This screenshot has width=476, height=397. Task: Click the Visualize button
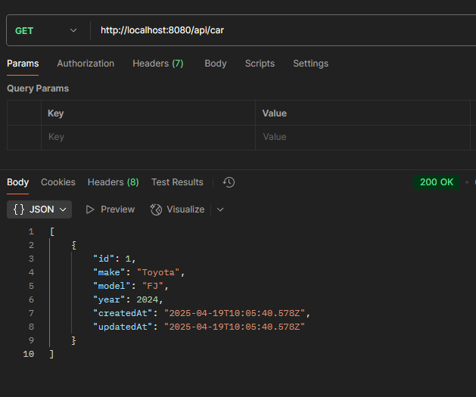(178, 209)
